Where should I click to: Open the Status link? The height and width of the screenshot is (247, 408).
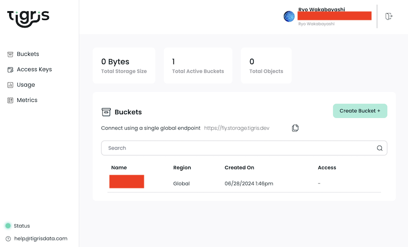click(x=22, y=226)
